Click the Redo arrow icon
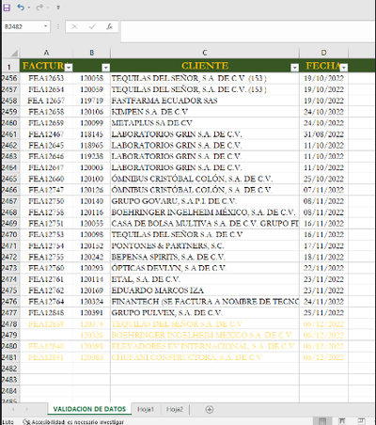This screenshot has height=425, width=376. pyautogui.click(x=39, y=8)
